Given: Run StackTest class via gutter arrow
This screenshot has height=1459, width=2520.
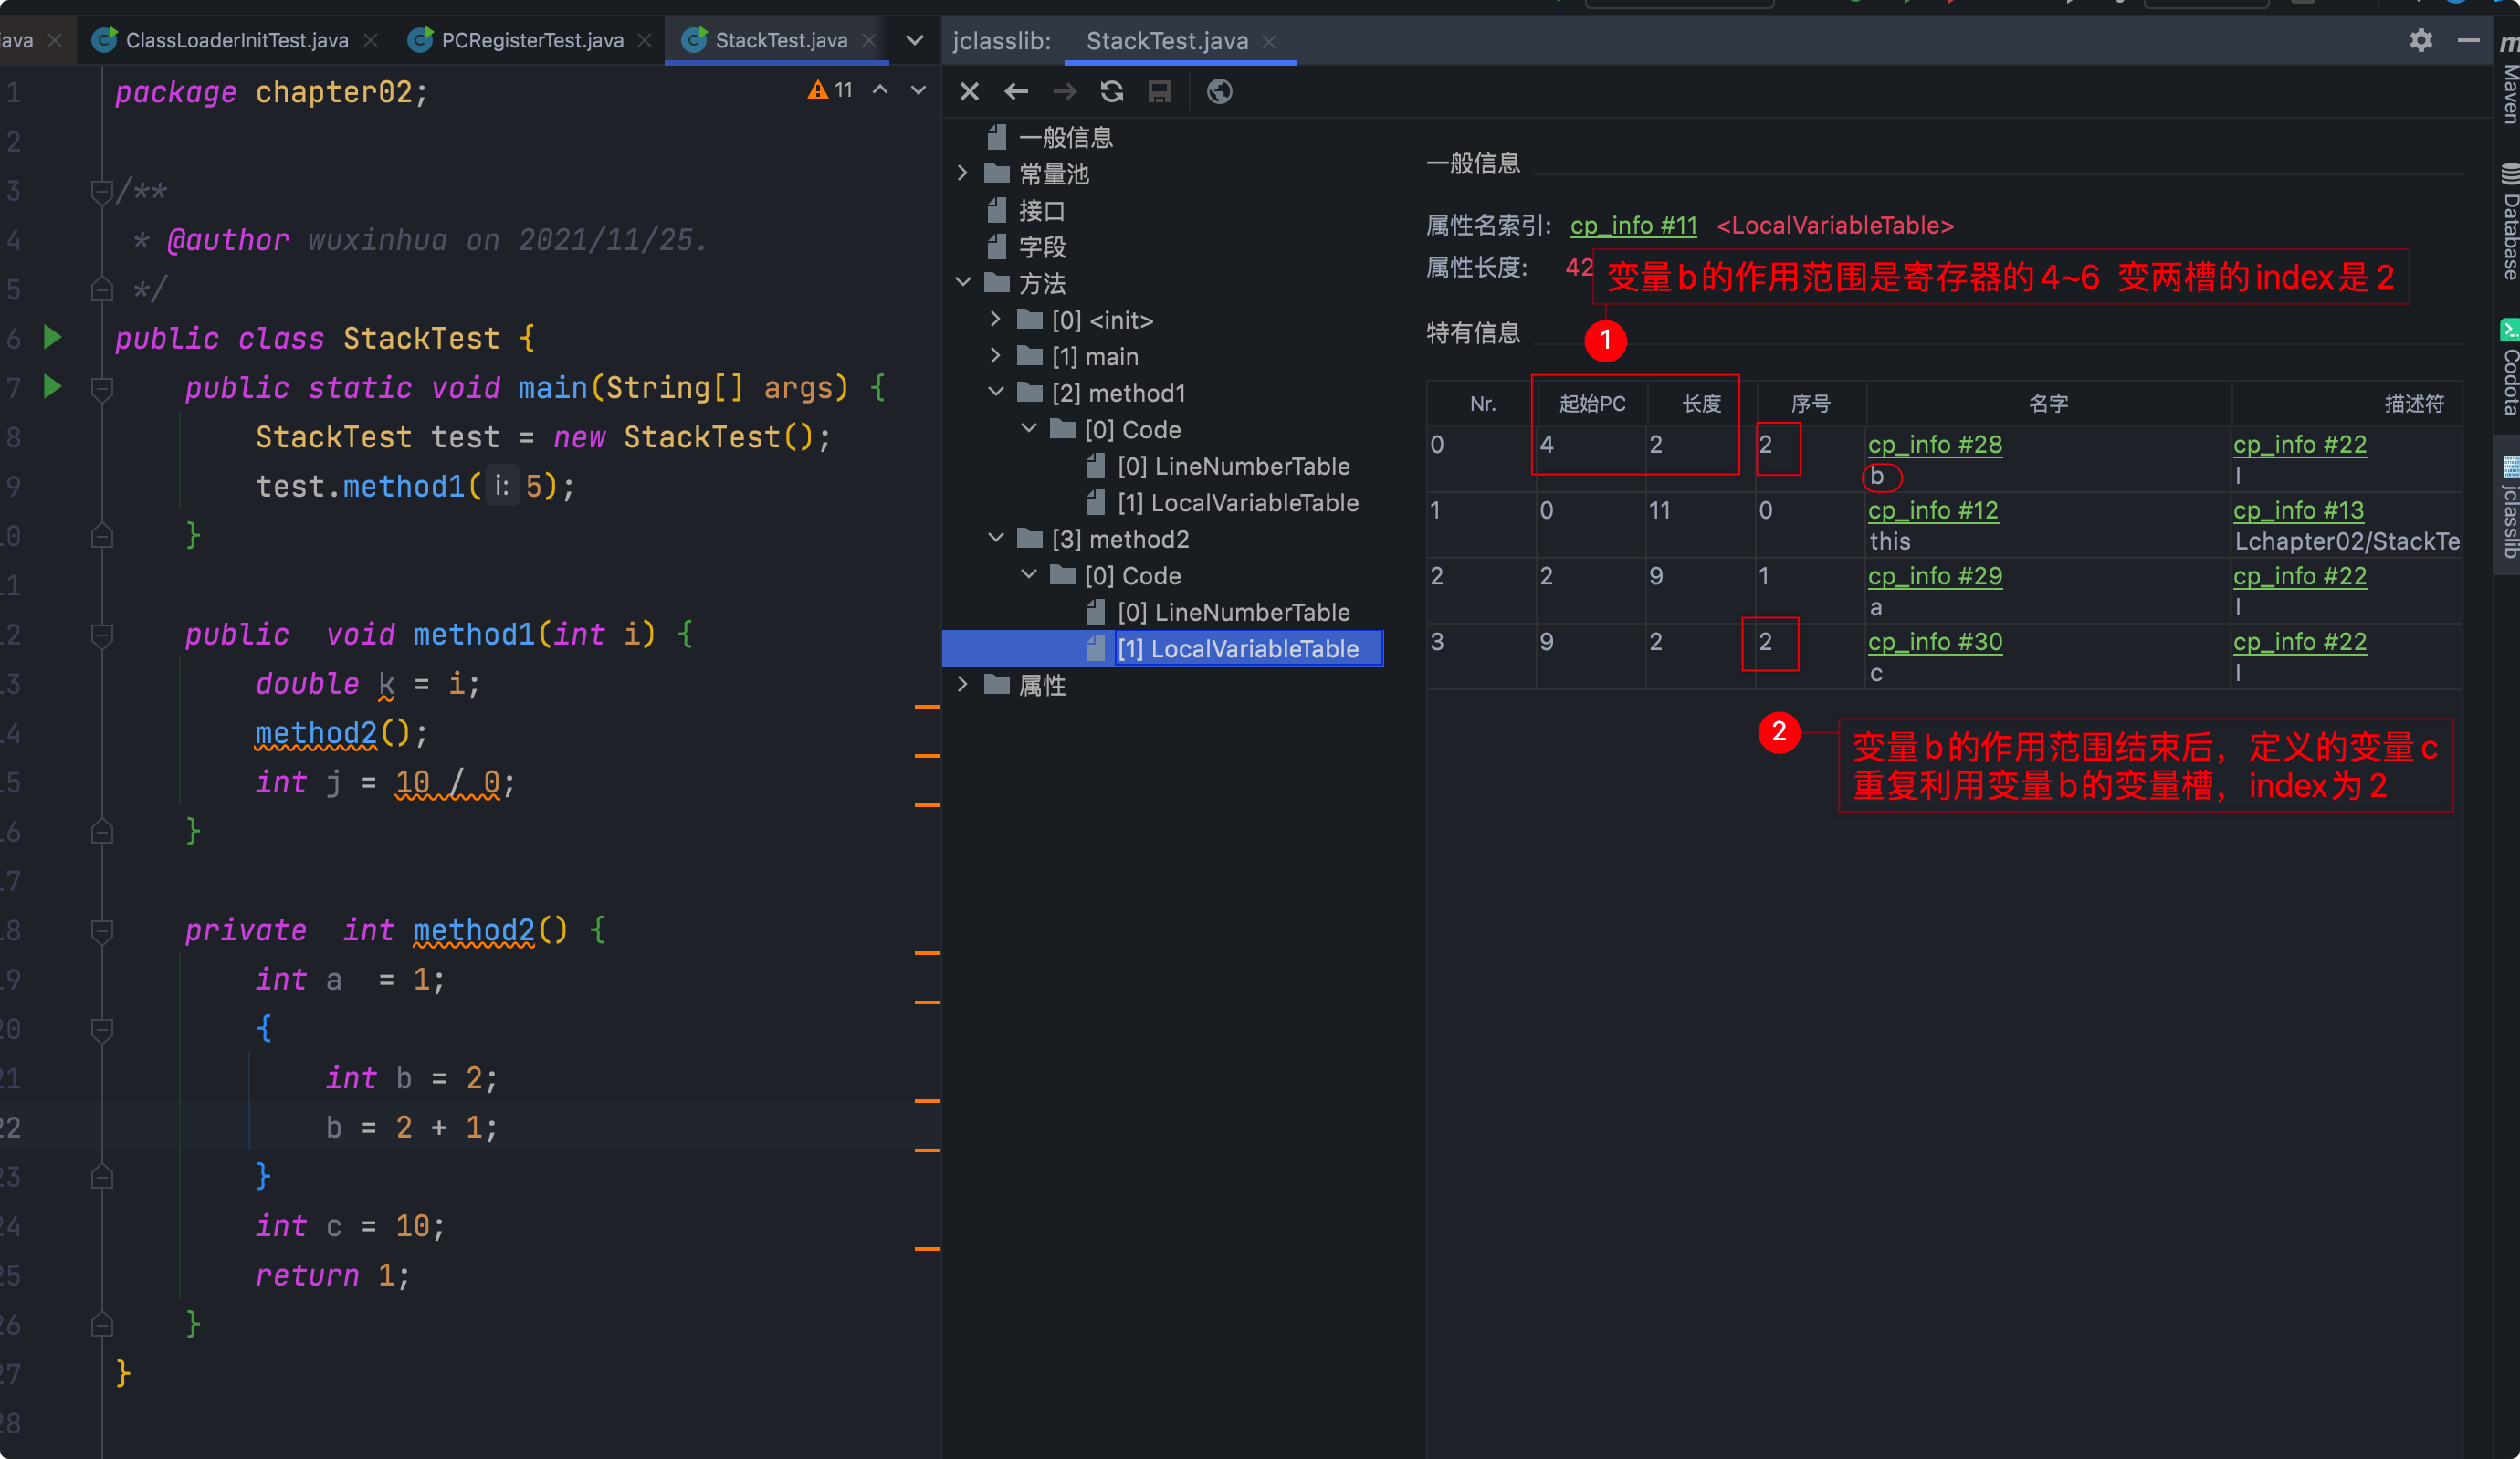Looking at the screenshot, I should pos(53,338).
